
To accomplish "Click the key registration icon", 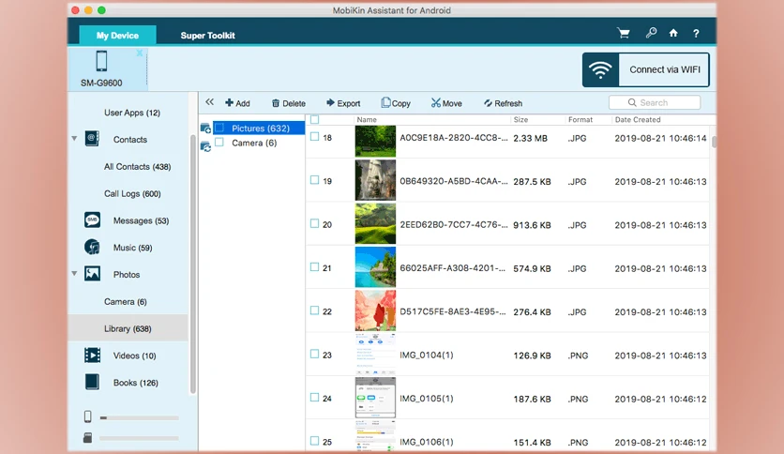I will [x=651, y=33].
